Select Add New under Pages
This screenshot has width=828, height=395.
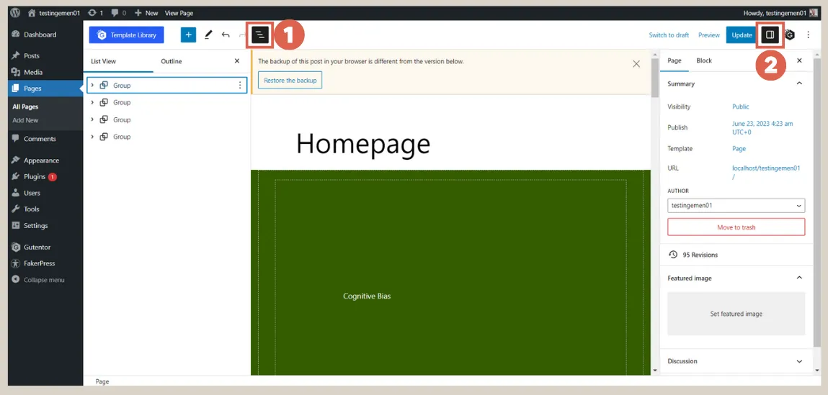click(25, 120)
